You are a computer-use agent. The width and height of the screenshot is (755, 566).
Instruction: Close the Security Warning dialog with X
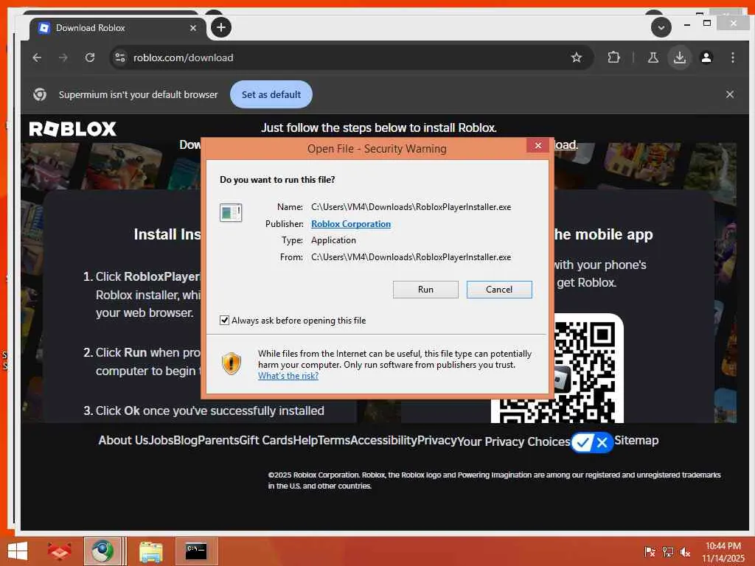point(537,145)
